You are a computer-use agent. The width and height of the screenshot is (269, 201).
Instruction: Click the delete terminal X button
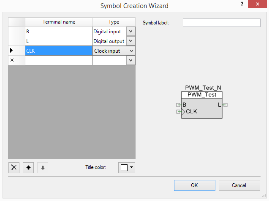point(14,167)
